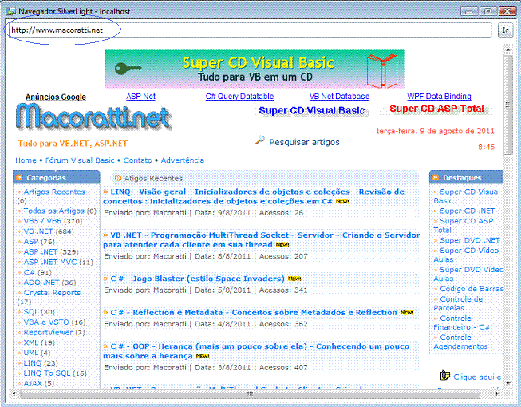
Task: Open the LINQ Visão geral article
Action: [254, 196]
